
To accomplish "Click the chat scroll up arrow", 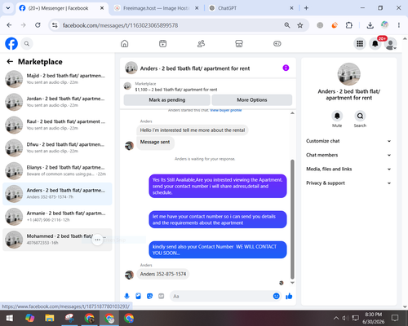I will (292, 113).
